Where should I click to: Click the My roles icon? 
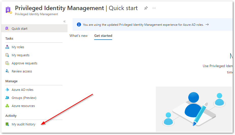tap(7, 47)
